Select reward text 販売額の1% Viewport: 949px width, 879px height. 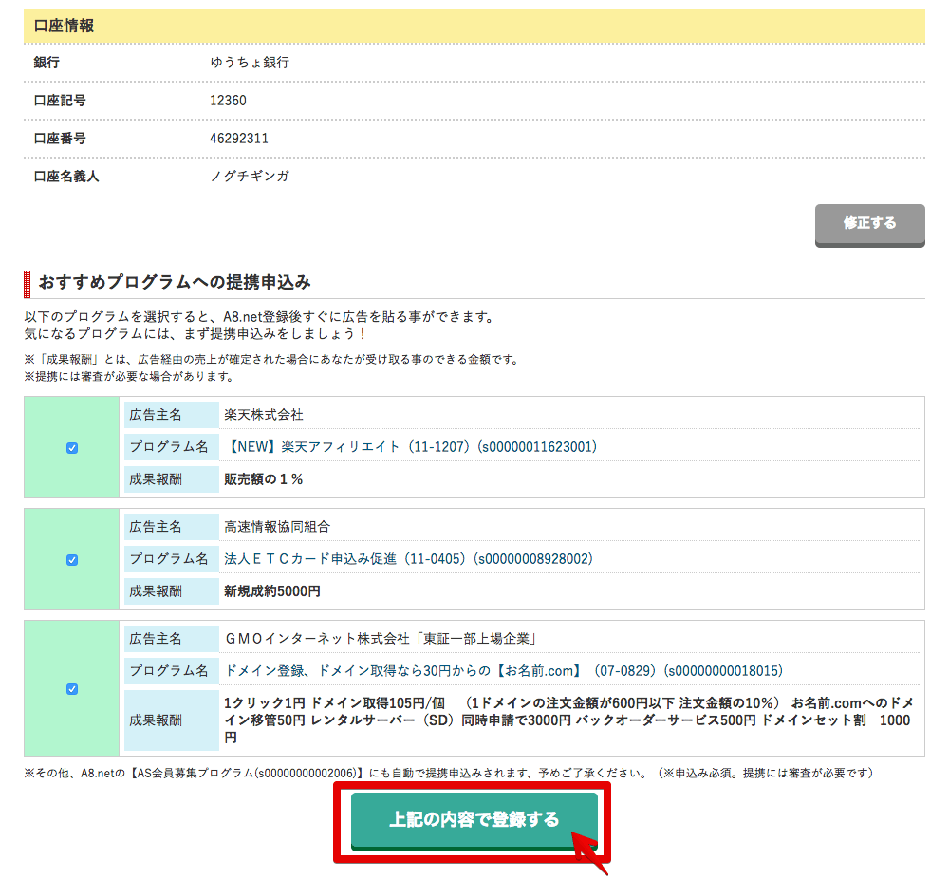coord(263,478)
